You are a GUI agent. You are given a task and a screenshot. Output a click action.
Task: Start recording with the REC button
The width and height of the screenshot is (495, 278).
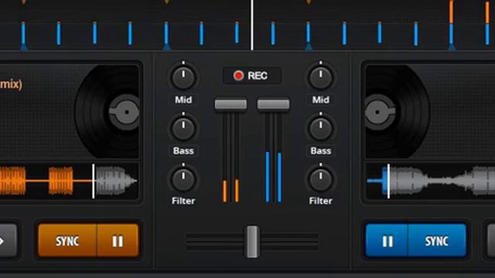pyautogui.click(x=252, y=76)
